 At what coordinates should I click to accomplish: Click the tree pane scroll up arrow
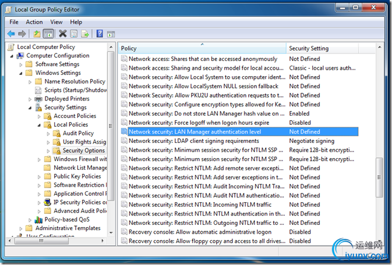tap(111, 47)
